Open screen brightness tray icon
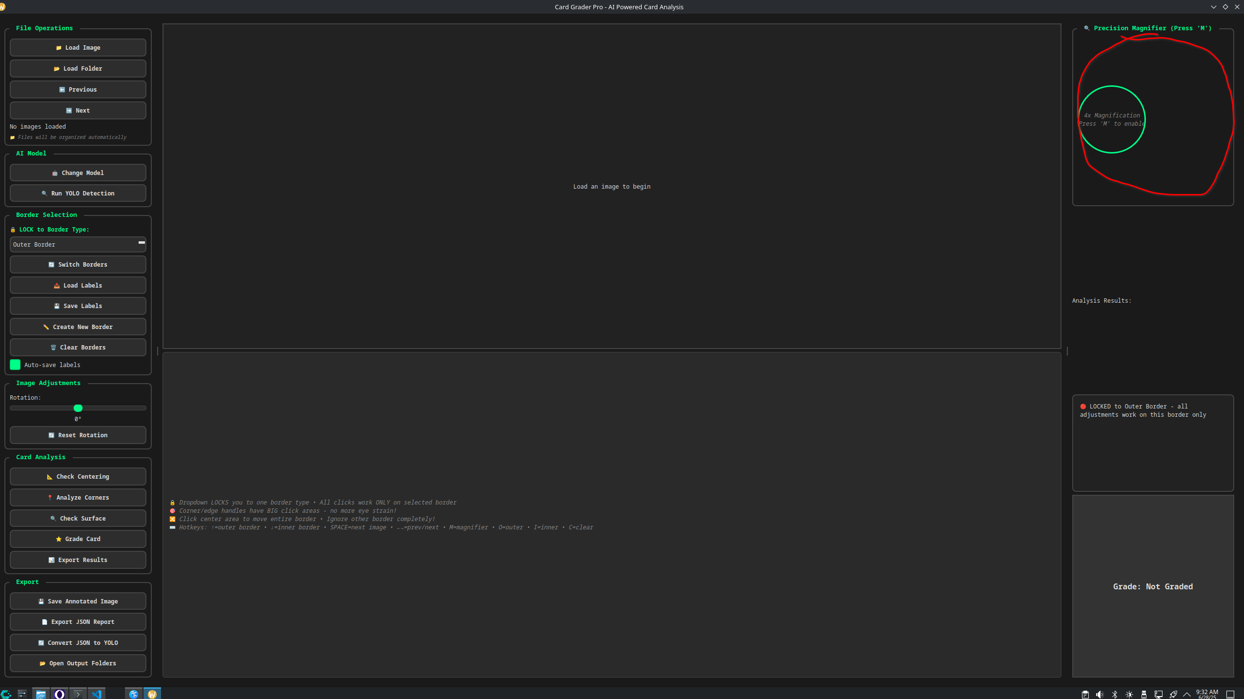This screenshot has height=699, width=1244. click(x=1129, y=694)
